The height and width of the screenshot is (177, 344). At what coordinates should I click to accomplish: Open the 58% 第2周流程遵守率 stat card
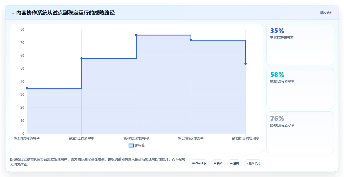click(x=300, y=88)
